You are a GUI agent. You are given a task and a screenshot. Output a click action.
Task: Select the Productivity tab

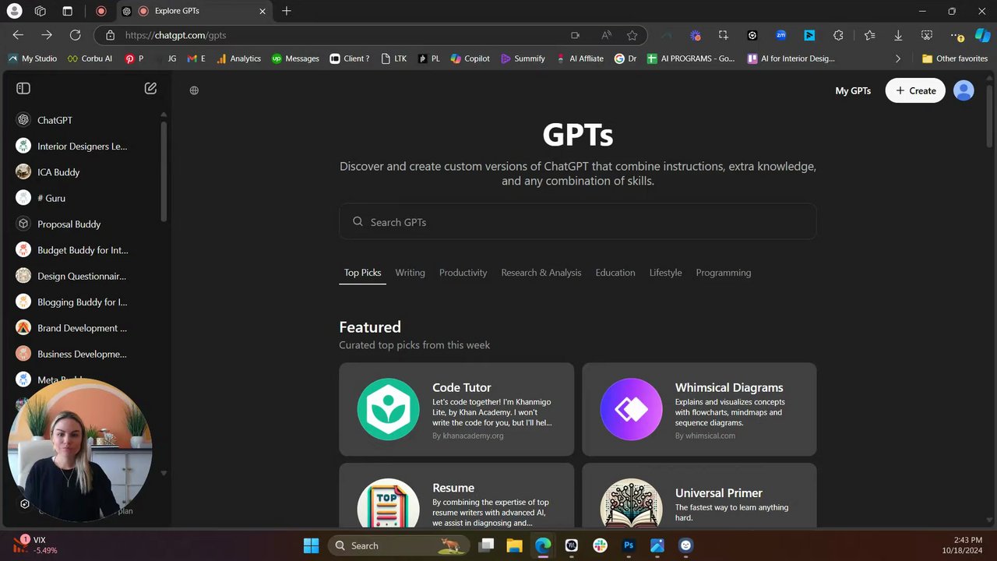click(x=463, y=273)
